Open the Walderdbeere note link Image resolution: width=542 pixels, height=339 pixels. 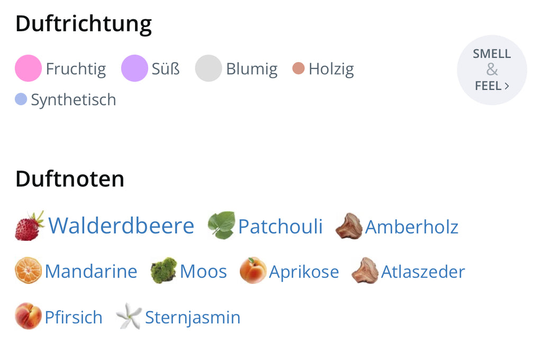point(121,226)
